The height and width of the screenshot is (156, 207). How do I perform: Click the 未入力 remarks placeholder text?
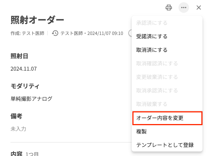point(18,129)
